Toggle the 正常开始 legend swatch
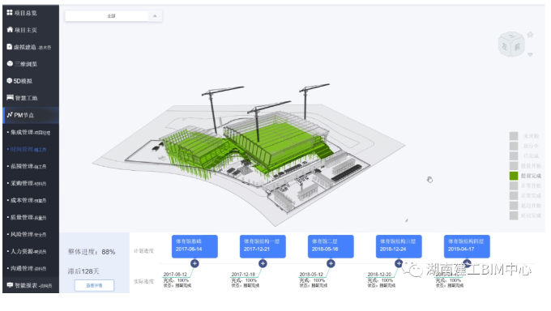Image resolution: width=551 pixels, height=311 pixels. [514, 185]
